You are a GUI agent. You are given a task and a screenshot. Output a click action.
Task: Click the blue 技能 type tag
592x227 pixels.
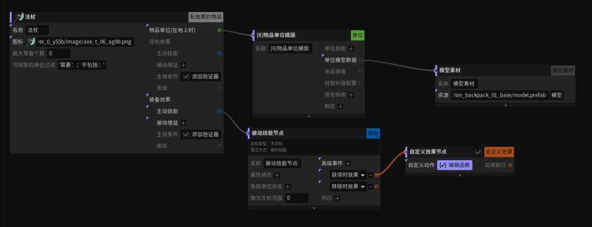(373, 133)
